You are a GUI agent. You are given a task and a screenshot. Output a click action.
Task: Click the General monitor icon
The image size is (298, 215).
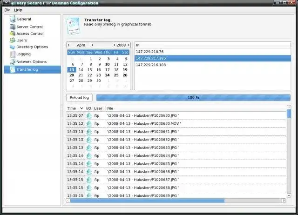[x=13, y=19]
